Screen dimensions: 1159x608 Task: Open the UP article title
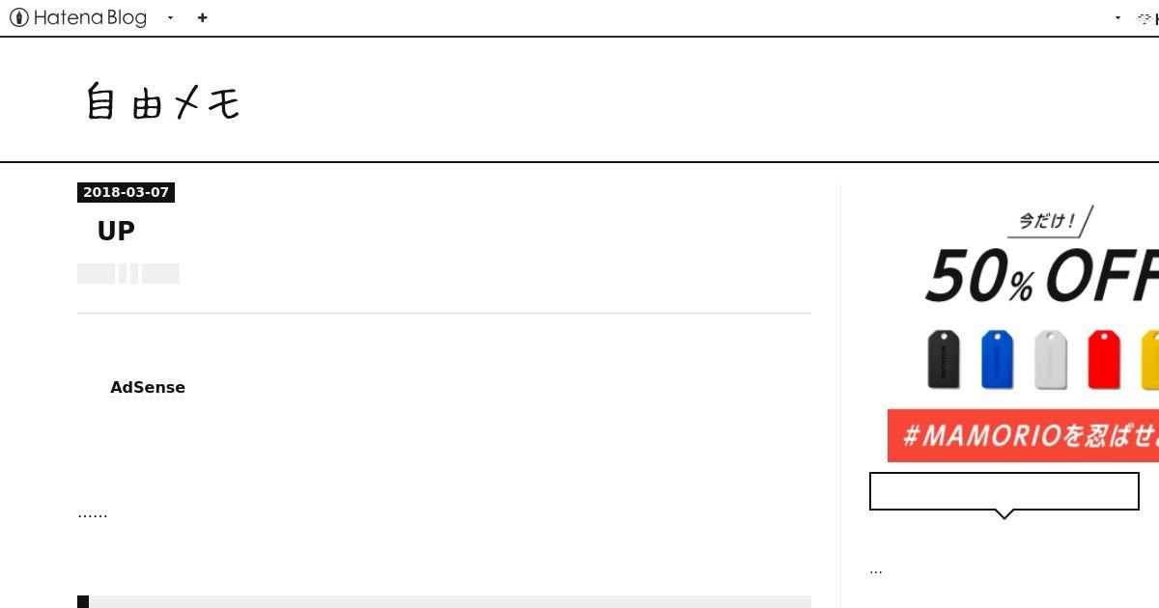pos(116,231)
